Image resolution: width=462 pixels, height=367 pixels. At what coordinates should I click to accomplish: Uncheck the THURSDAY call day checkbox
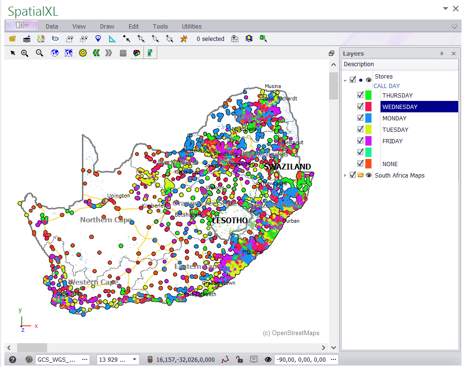tap(361, 95)
